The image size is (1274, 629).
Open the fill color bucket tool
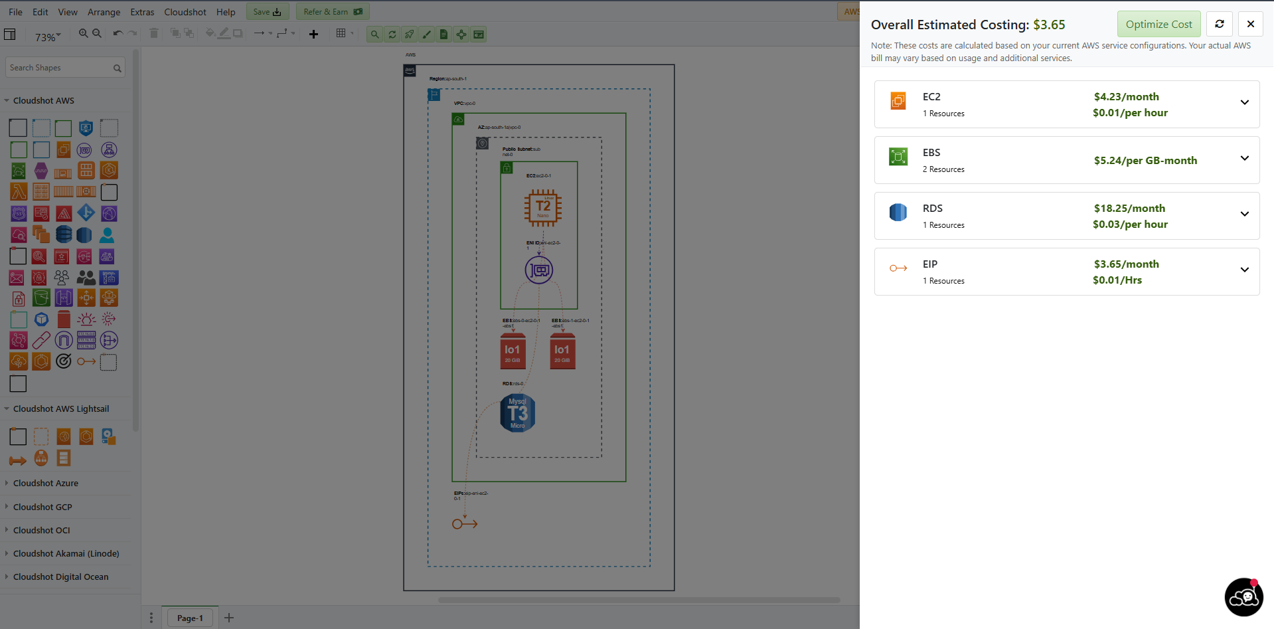210,33
